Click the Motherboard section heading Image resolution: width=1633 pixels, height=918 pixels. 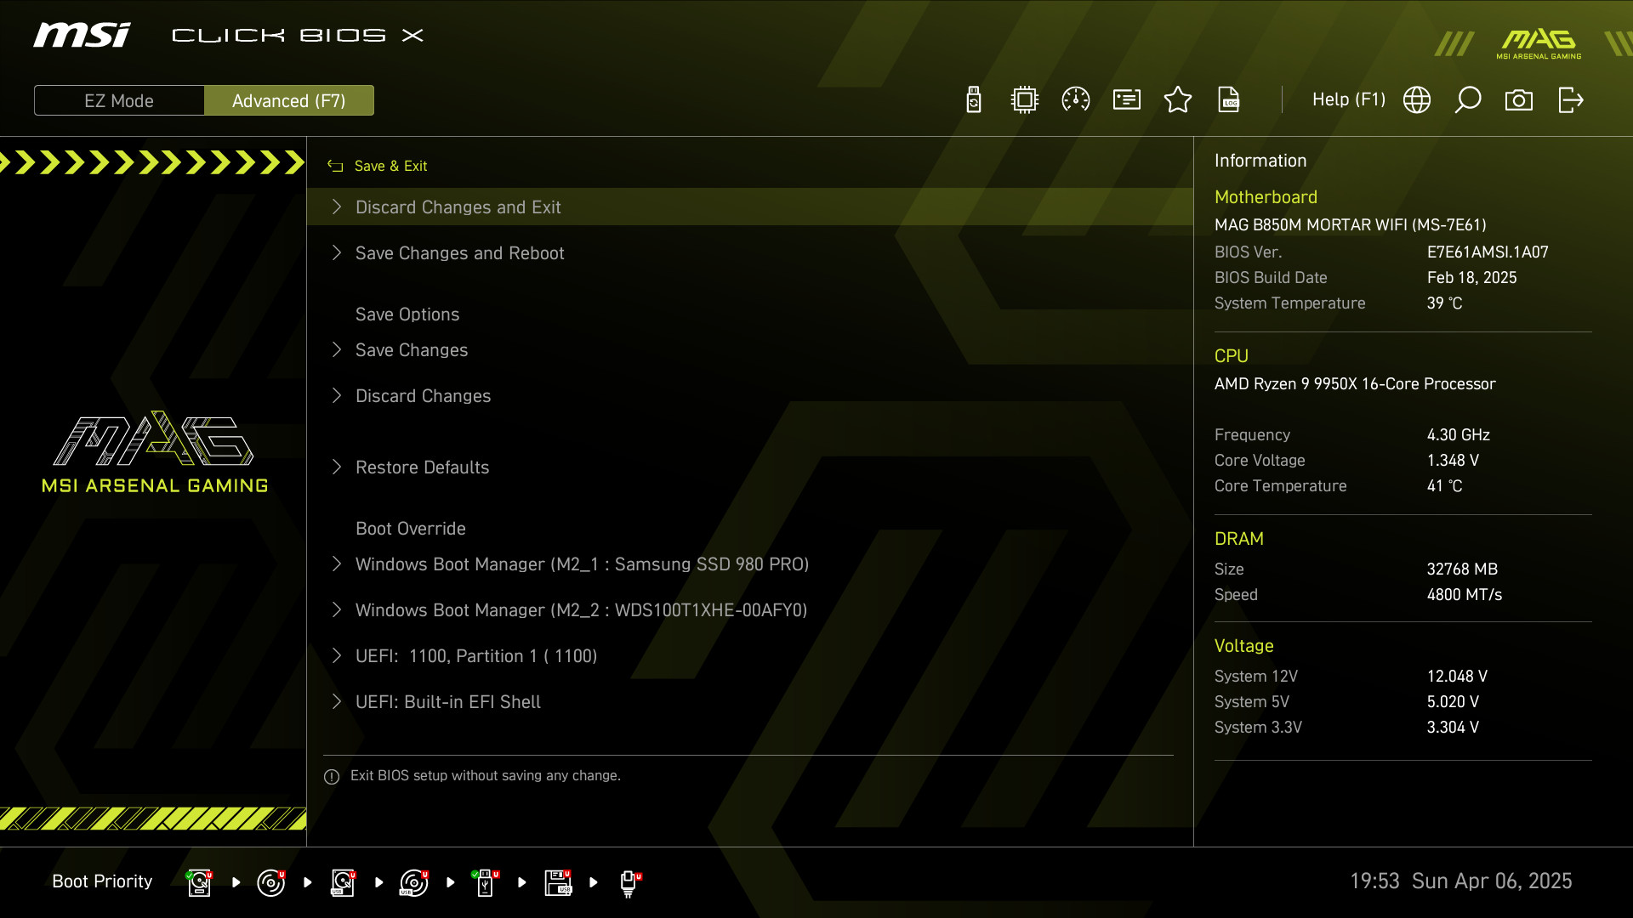[x=1266, y=197]
